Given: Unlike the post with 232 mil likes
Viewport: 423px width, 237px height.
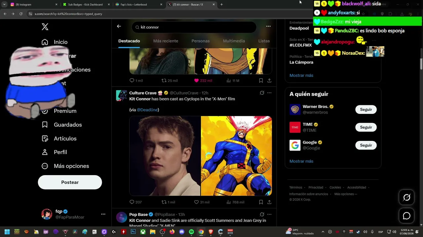Looking at the screenshot, I should (203, 81).
